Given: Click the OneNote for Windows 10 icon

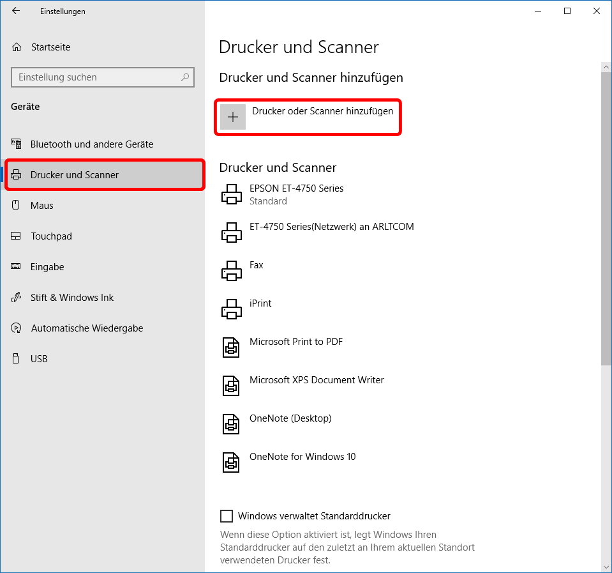Looking at the screenshot, I should (x=231, y=462).
